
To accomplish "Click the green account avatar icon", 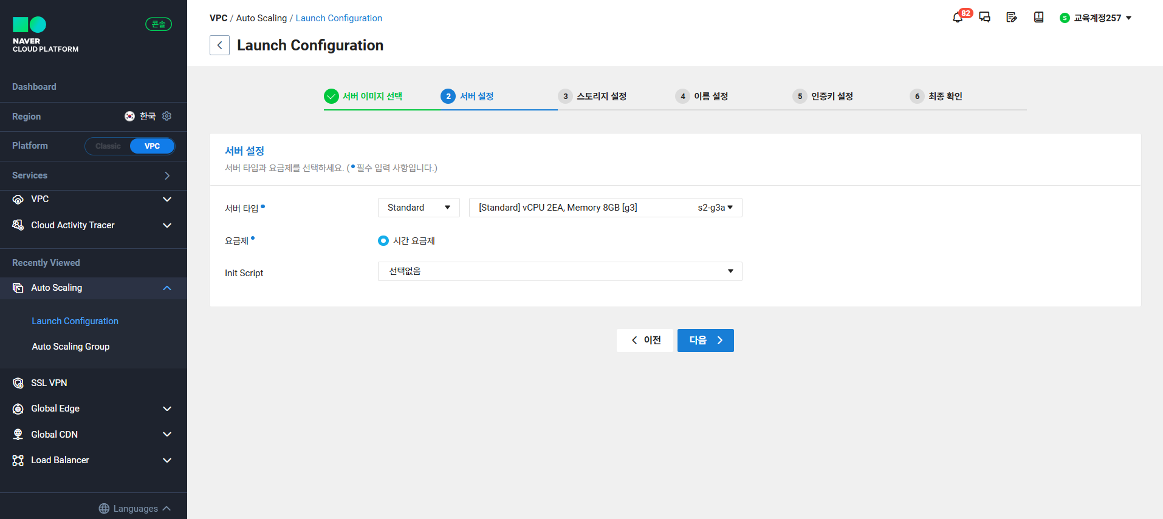I will [1065, 18].
